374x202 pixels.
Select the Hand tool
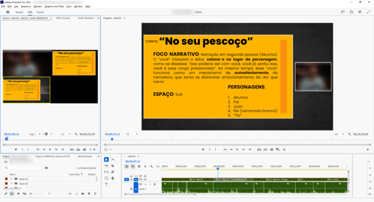(113, 178)
